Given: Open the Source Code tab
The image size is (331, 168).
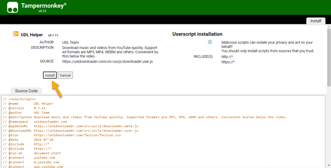Looking at the screenshot, I should point(26,91).
